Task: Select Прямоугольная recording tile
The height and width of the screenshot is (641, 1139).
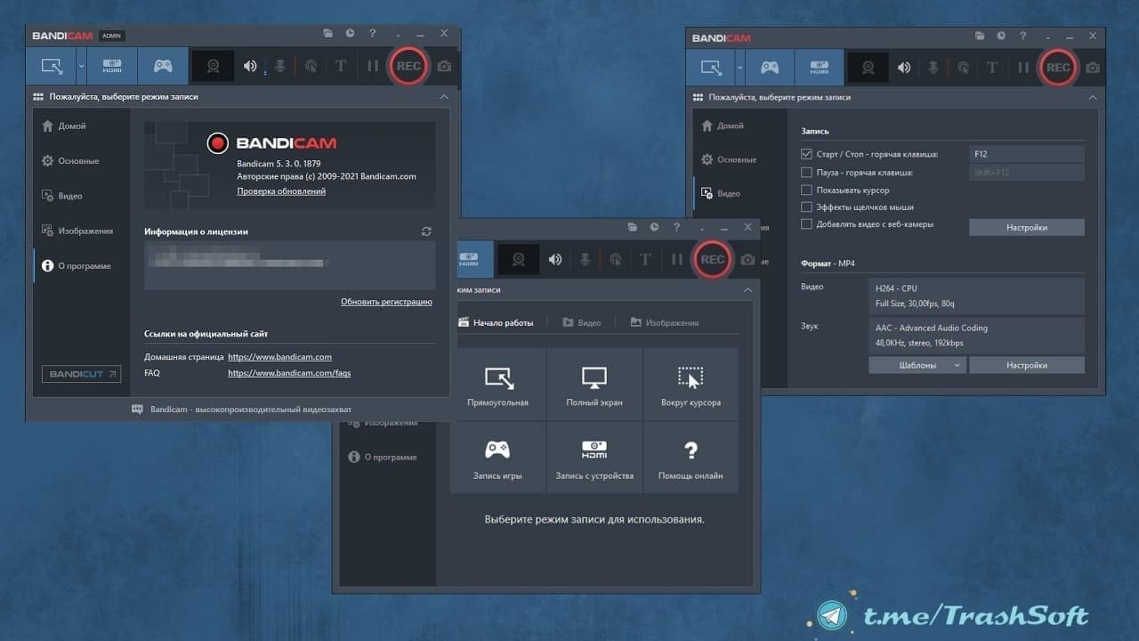Action: point(497,384)
